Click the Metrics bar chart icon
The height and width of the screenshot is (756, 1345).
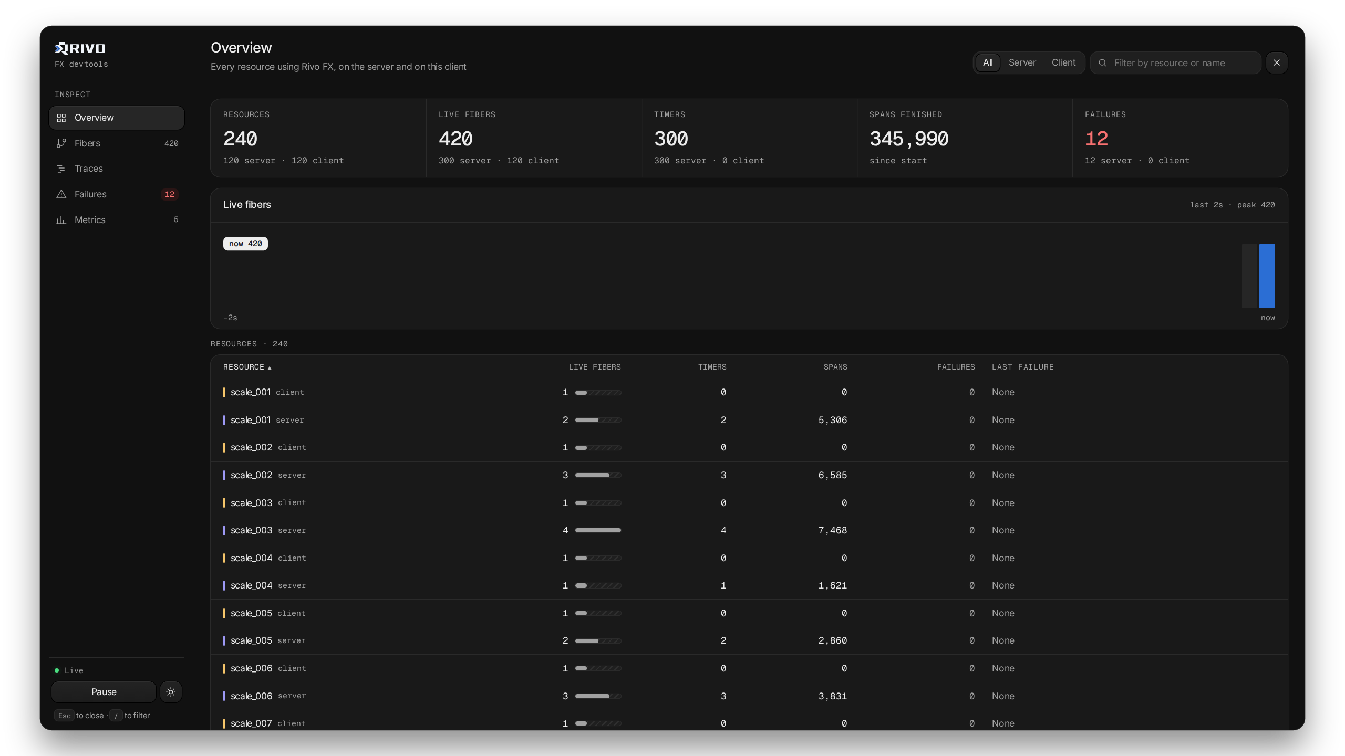pos(61,220)
